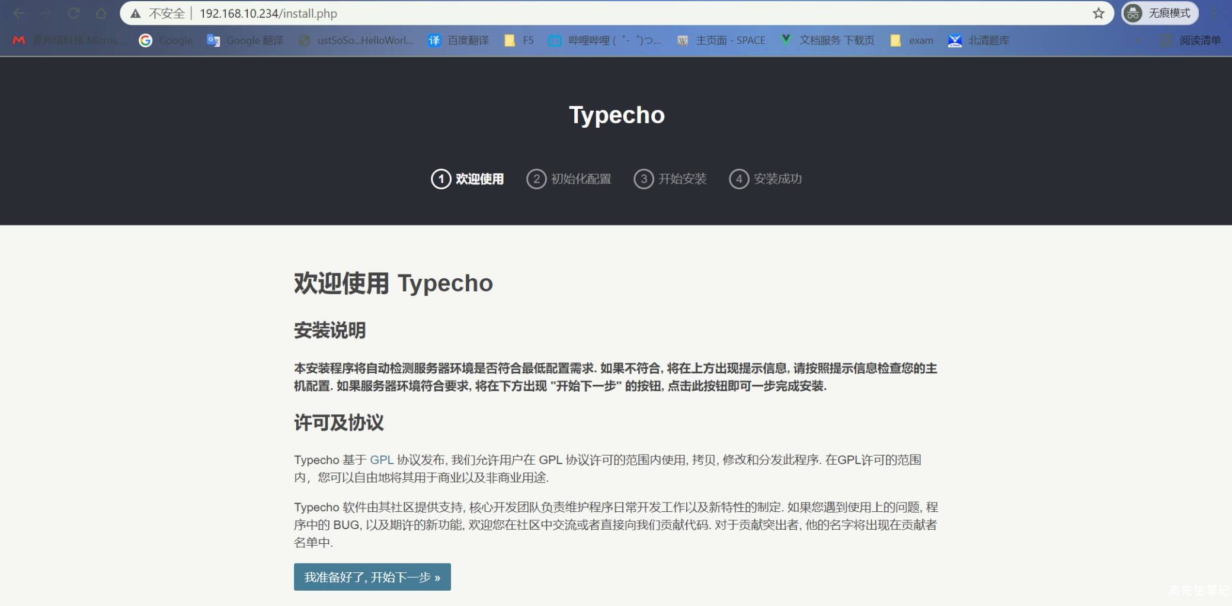The image size is (1232, 606).
Task: Open the Google 翻译 bookmark
Action: coord(245,40)
